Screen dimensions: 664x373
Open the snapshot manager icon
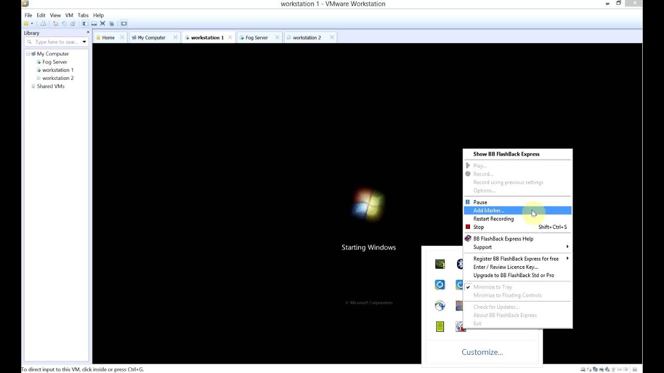(x=73, y=23)
